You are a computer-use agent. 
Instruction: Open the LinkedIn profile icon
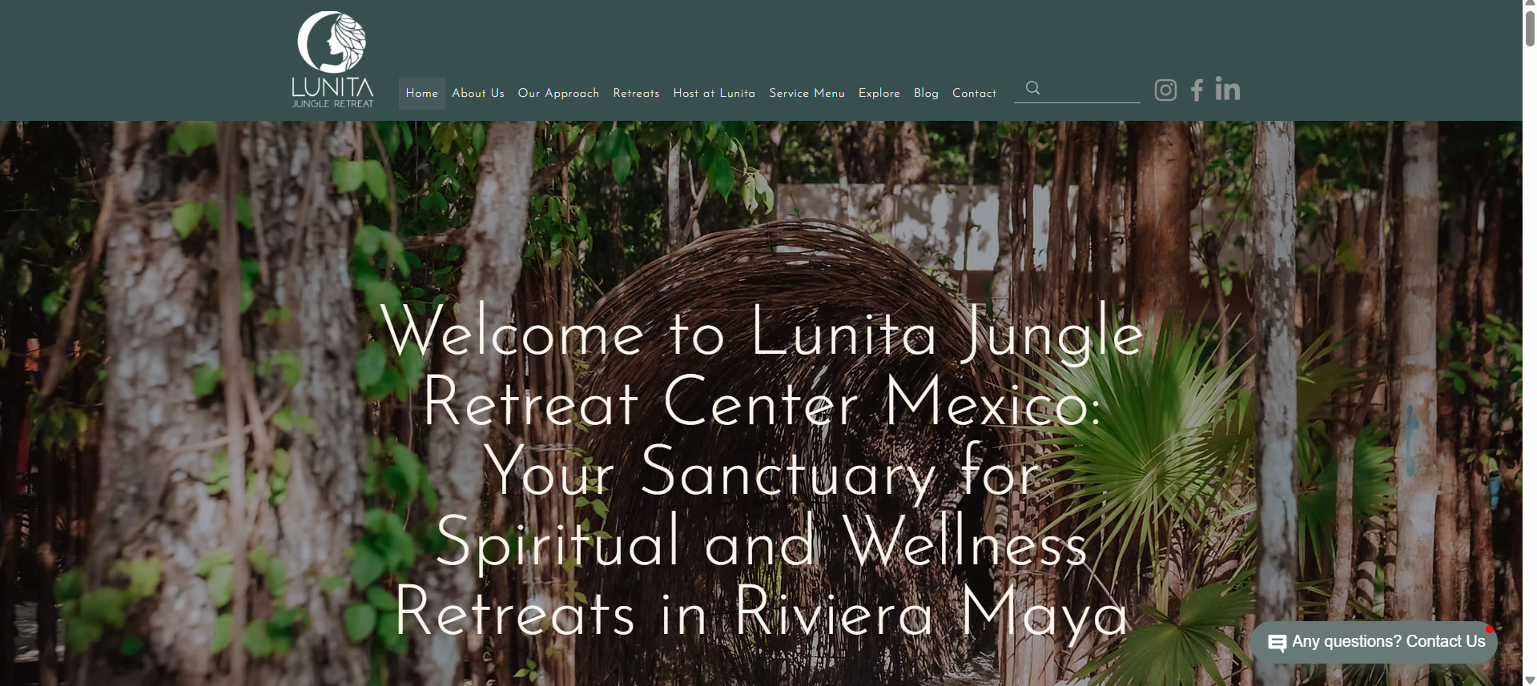tap(1227, 89)
